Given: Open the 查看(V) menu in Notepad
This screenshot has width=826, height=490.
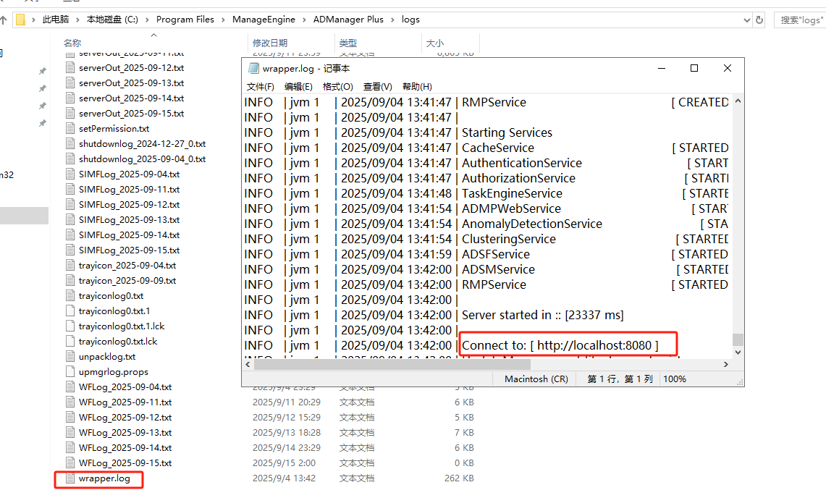Looking at the screenshot, I should pyautogui.click(x=377, y=87).
